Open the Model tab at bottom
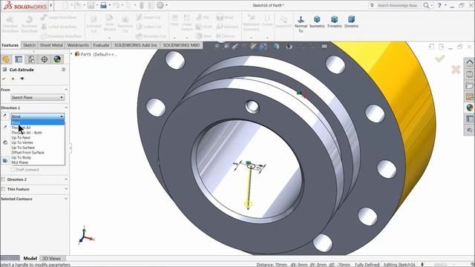 pyautogui.click(x=30, y=258)
